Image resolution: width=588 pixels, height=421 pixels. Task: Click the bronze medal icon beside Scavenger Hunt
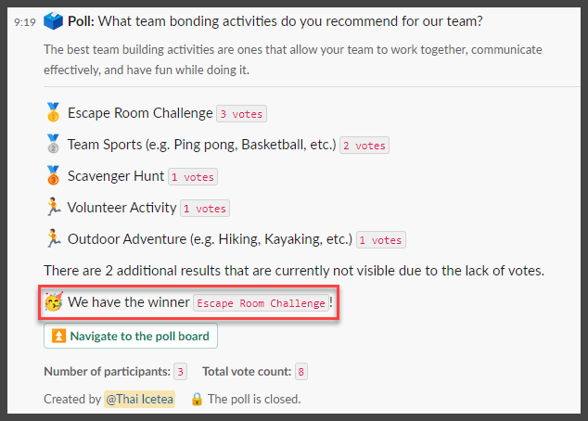pyautogui.click(x=53, y=175)
